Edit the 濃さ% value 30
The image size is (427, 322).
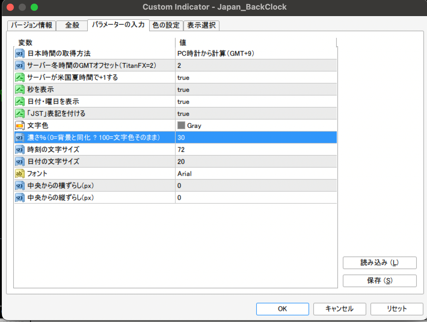tap(256, 138)
